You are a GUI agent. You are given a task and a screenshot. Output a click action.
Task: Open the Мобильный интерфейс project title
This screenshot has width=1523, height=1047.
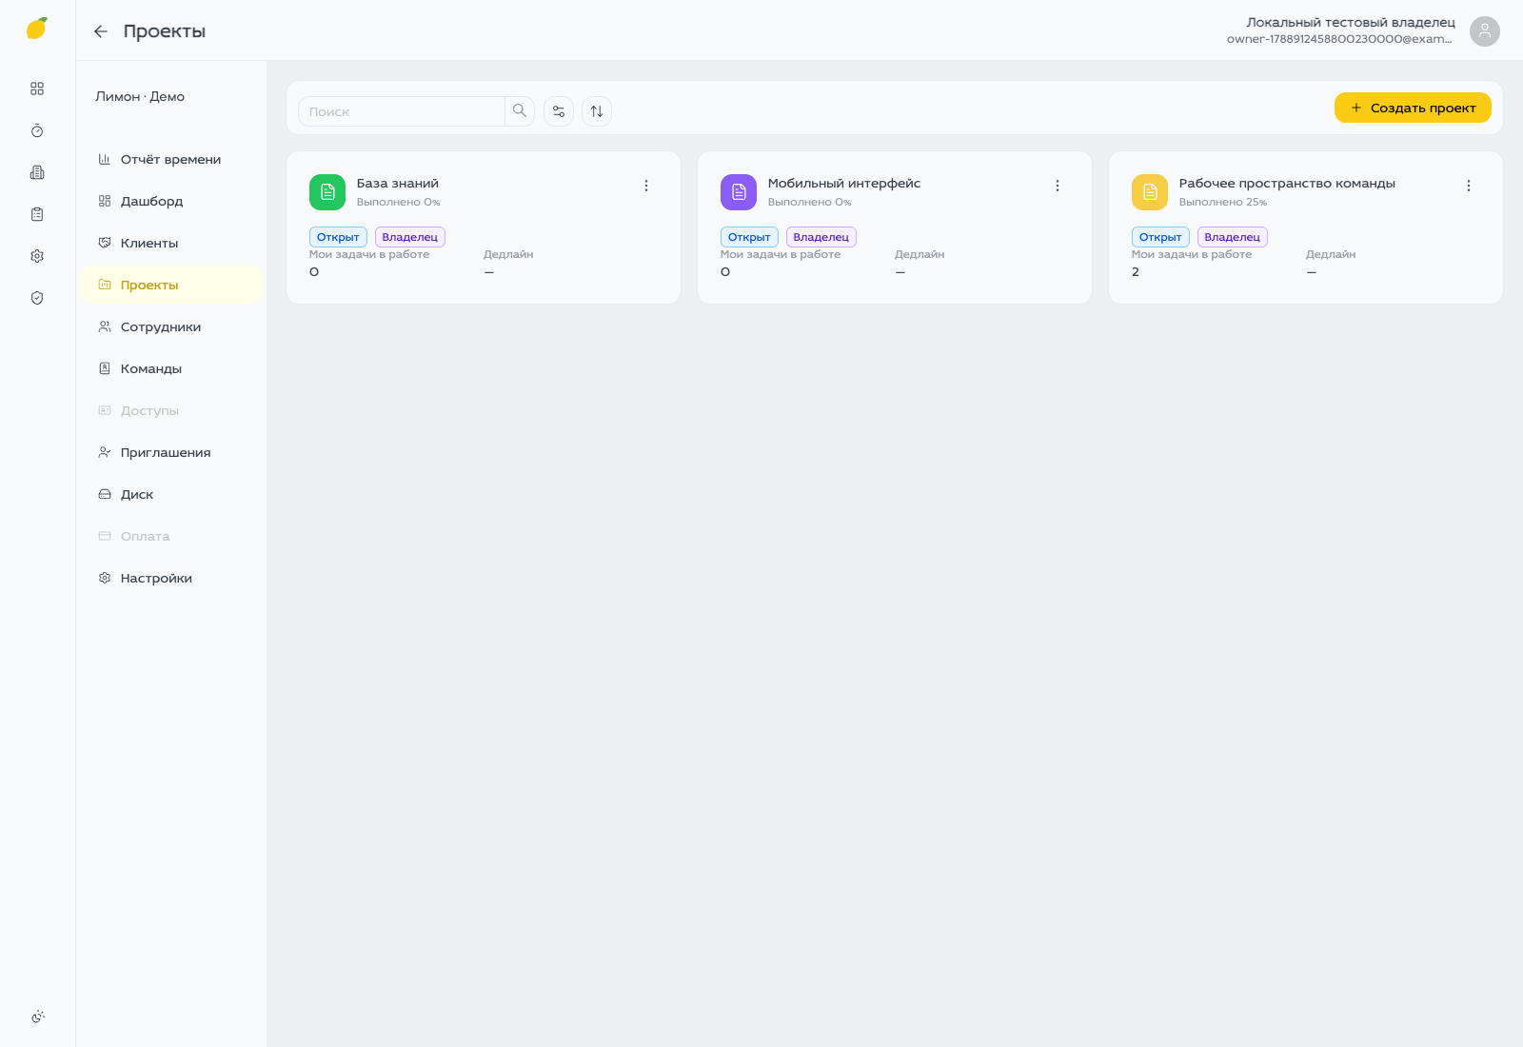pos(844,183)
